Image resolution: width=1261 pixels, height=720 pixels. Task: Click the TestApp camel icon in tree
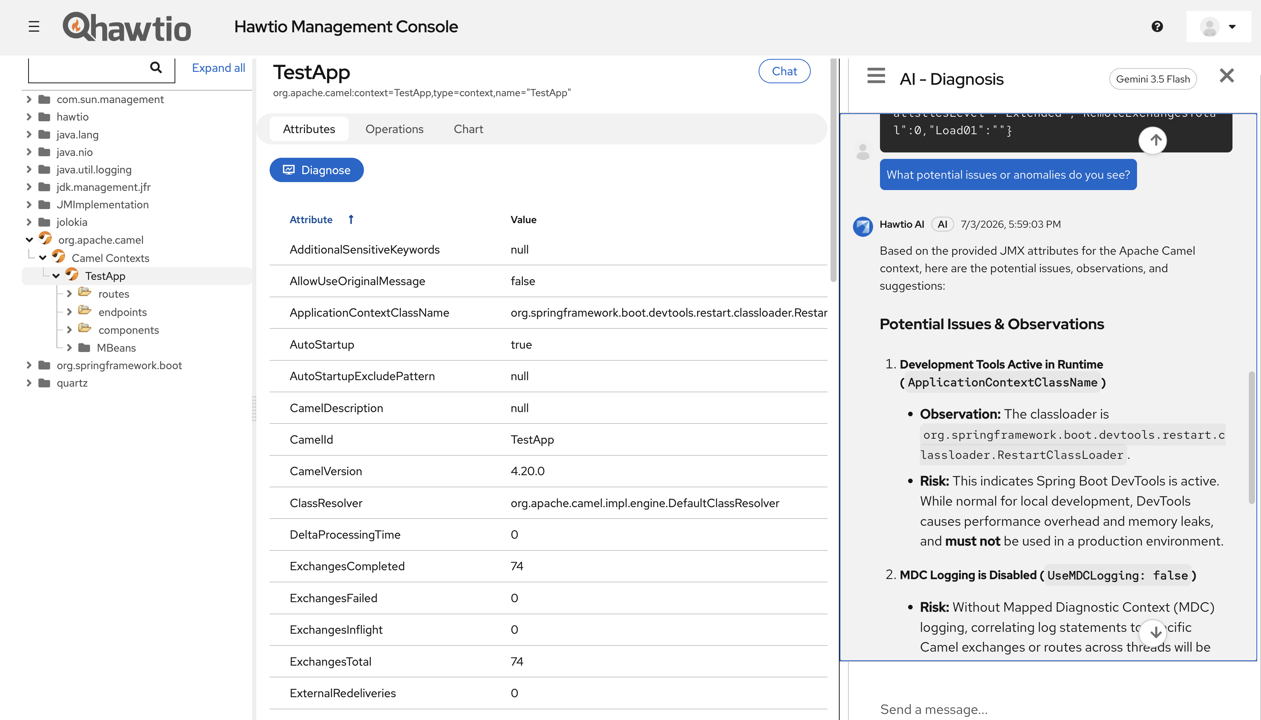pyautogui.click(x=72, y=274)
